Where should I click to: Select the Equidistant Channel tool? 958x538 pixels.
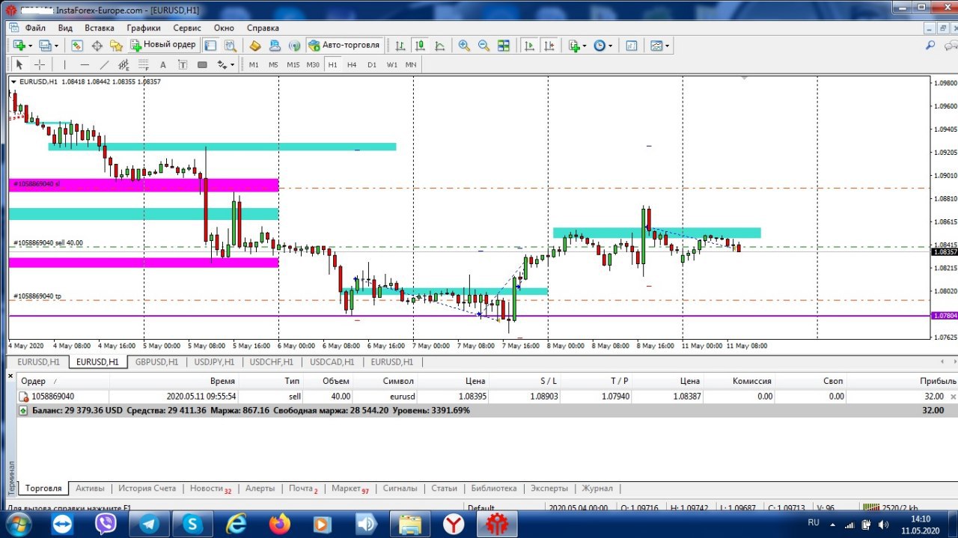coord(123,64)
